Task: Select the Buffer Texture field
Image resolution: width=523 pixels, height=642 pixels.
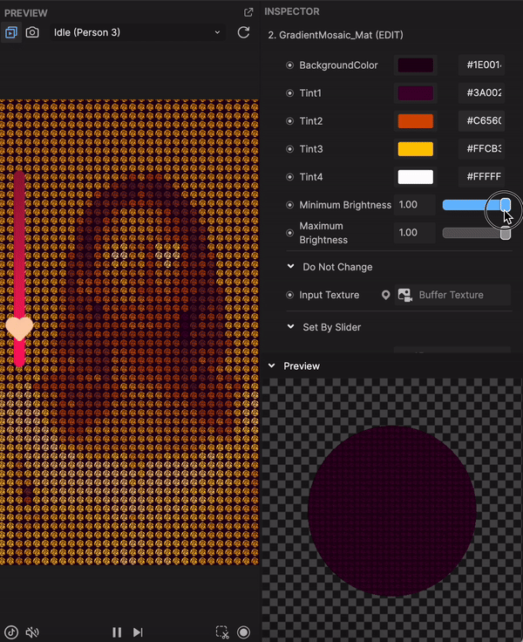Action: click(x=452, y=295)
